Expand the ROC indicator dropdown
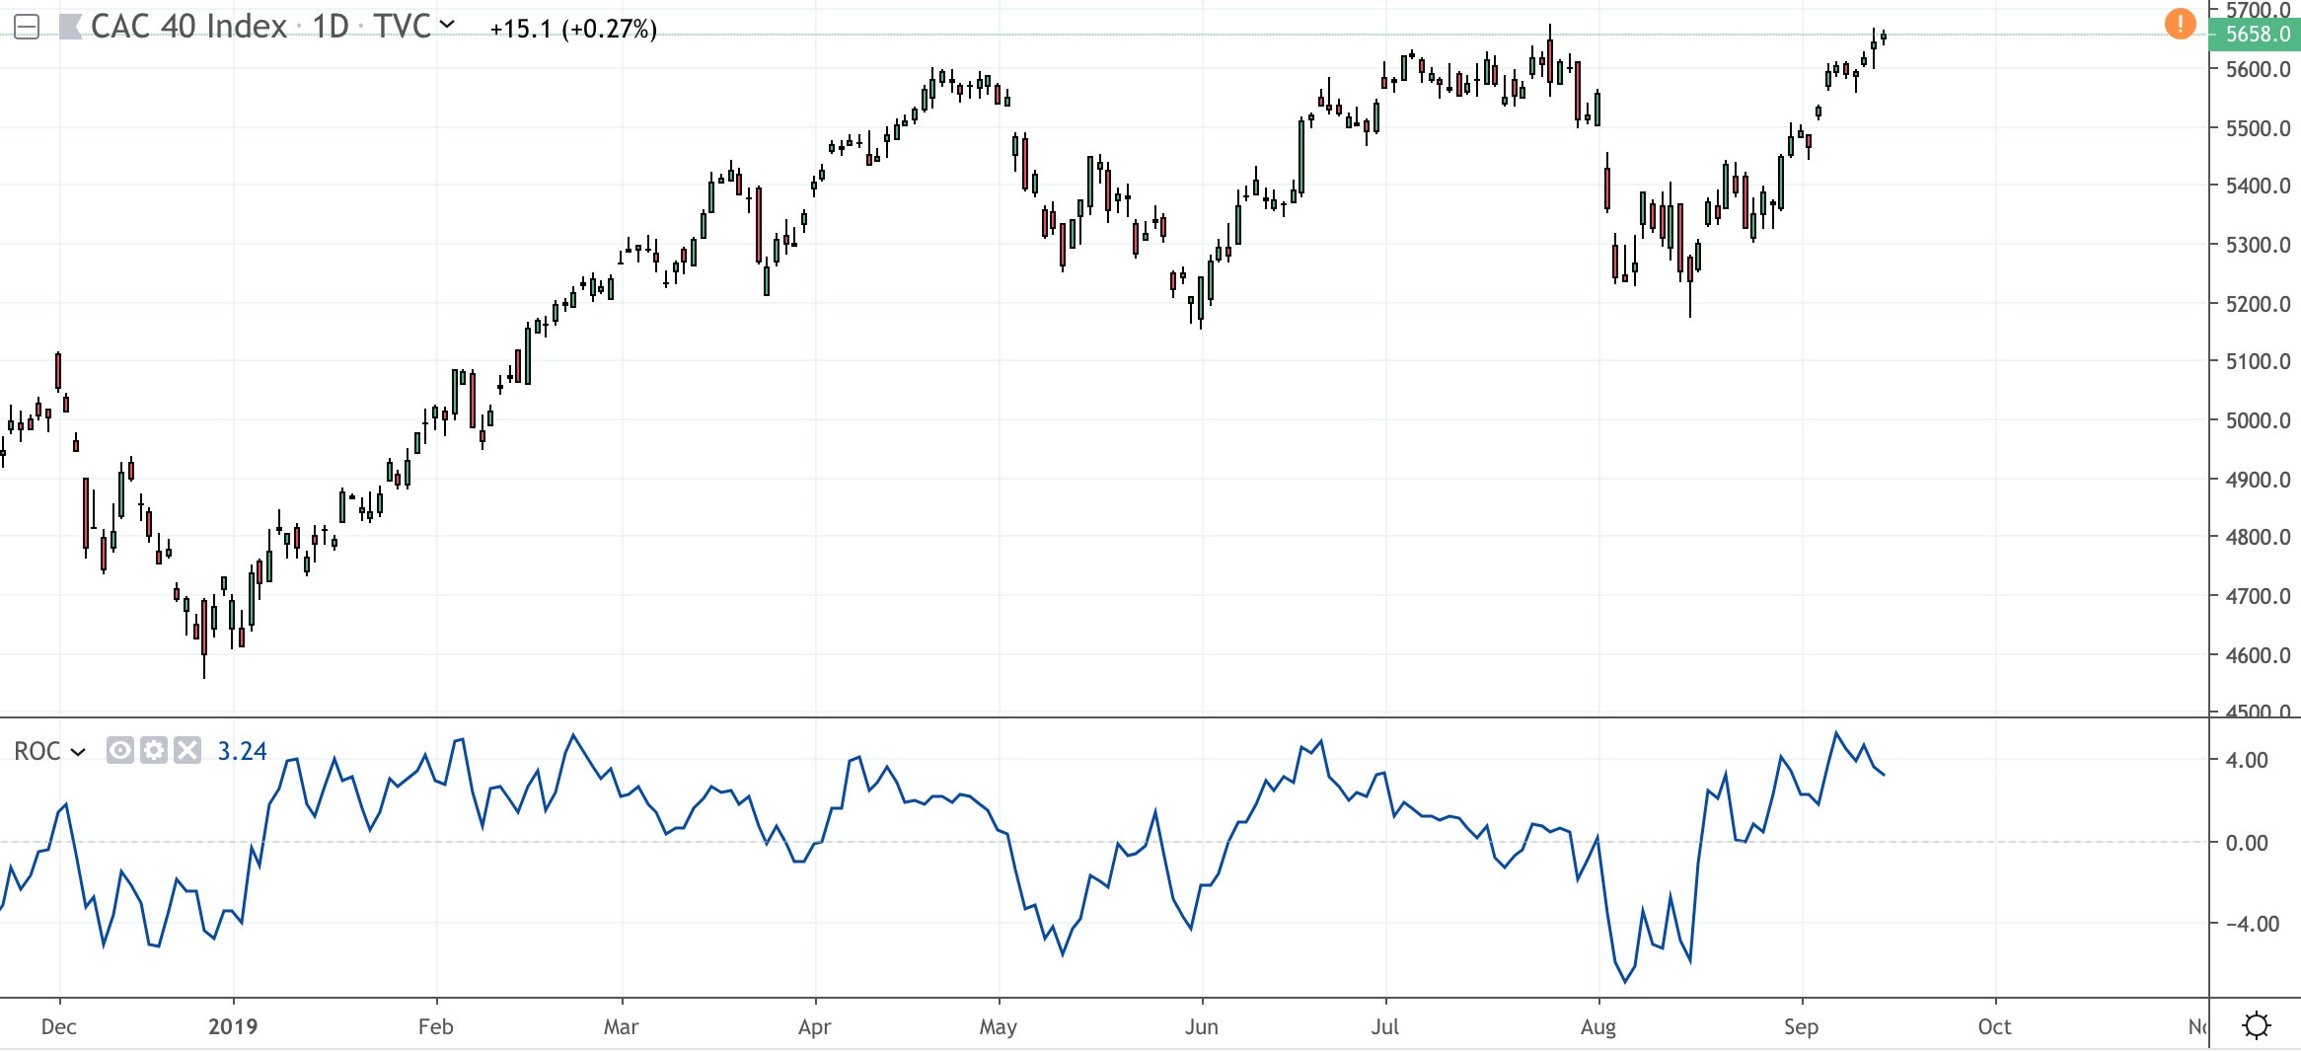 [x=78, y=752]
